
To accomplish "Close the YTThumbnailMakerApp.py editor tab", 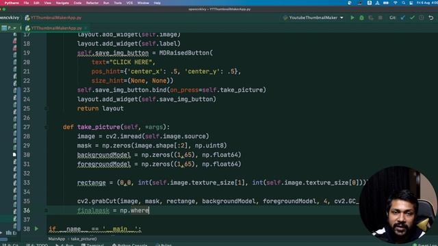I will coord(86,28).
